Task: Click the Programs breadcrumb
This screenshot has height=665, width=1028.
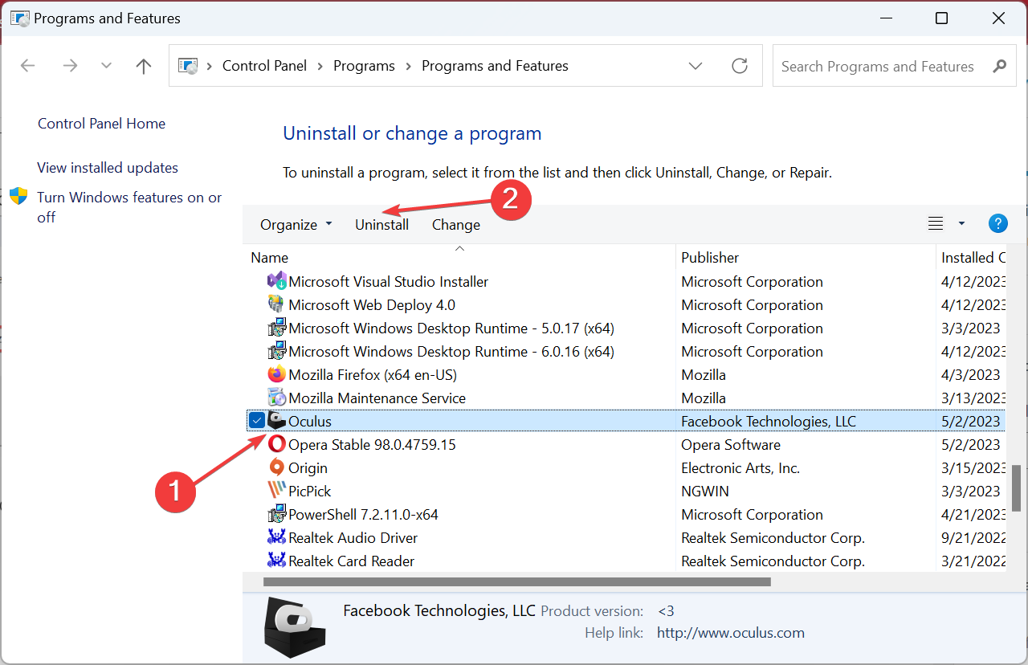Action: click(x=365, y=66)
